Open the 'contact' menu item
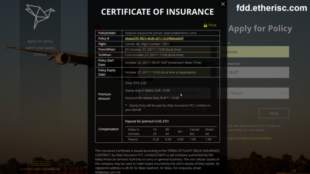The image size is (310, 174). coord(40,54)
